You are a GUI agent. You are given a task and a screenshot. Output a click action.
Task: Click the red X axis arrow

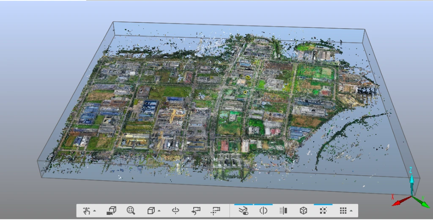(x=397, y=203)
